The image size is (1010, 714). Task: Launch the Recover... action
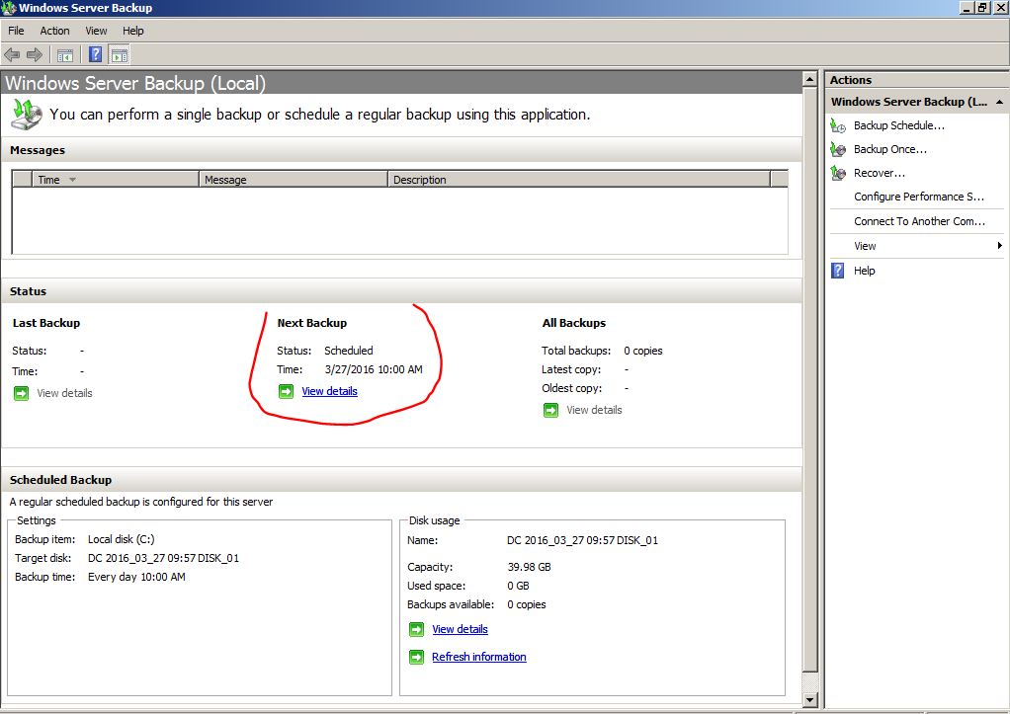click(880, 173)
